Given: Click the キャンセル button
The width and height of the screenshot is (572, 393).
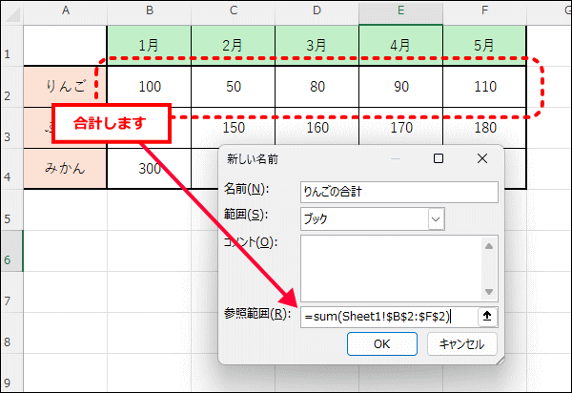Looking at the screenshot, I should click(461, 343).
